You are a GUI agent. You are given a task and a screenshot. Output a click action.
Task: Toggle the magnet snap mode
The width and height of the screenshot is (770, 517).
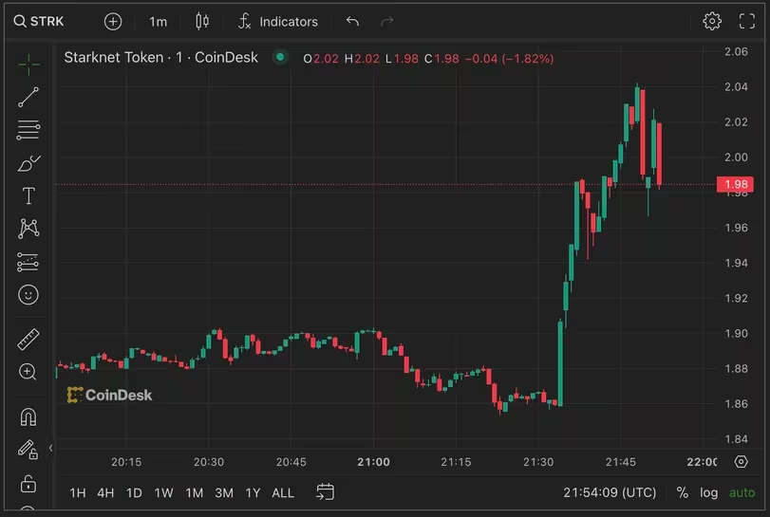point(28,416)
